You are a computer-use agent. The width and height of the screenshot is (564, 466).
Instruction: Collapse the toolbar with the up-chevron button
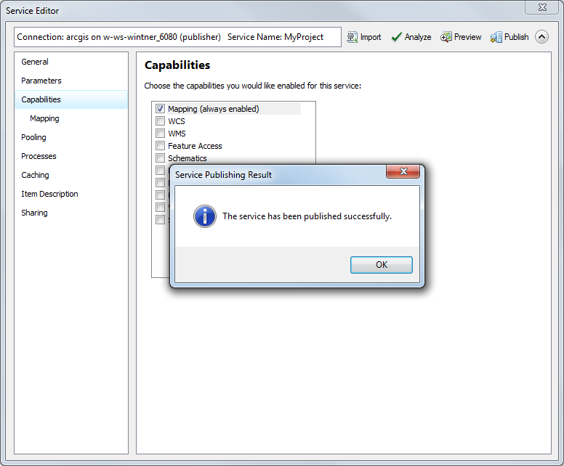click(541, 36)
